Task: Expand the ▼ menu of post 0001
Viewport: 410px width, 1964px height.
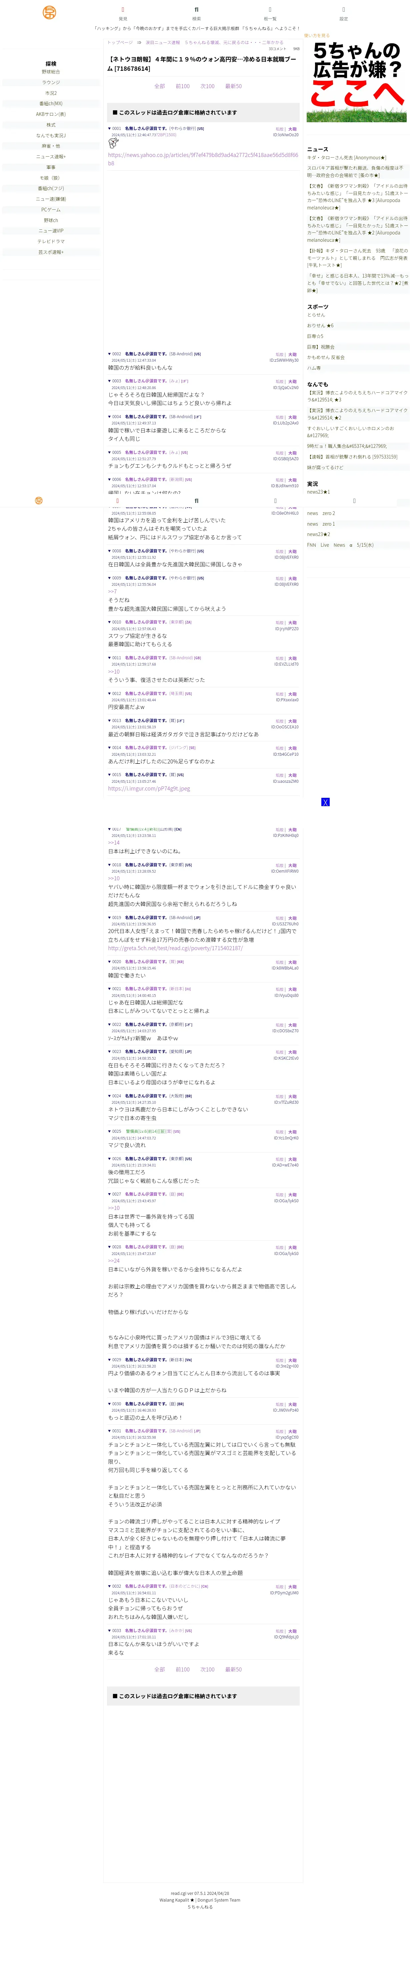Action: click(110, 129)
